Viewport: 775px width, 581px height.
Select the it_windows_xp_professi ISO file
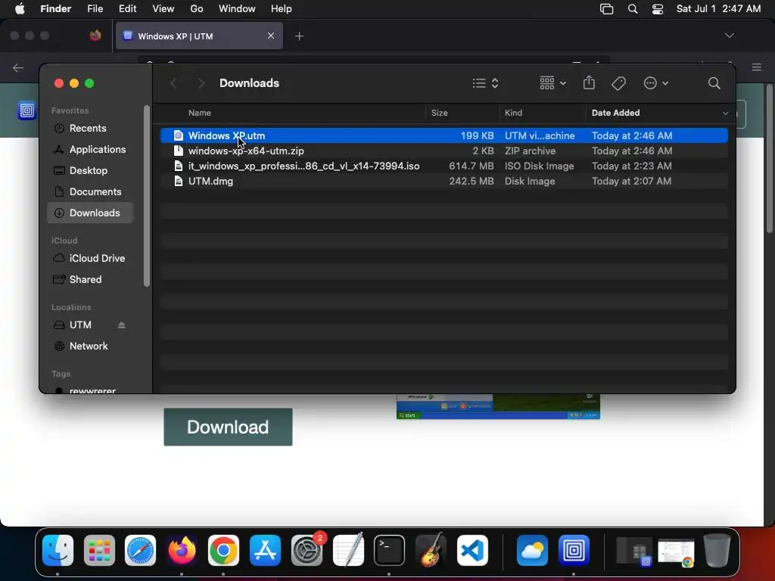click(x=444, y=166)
